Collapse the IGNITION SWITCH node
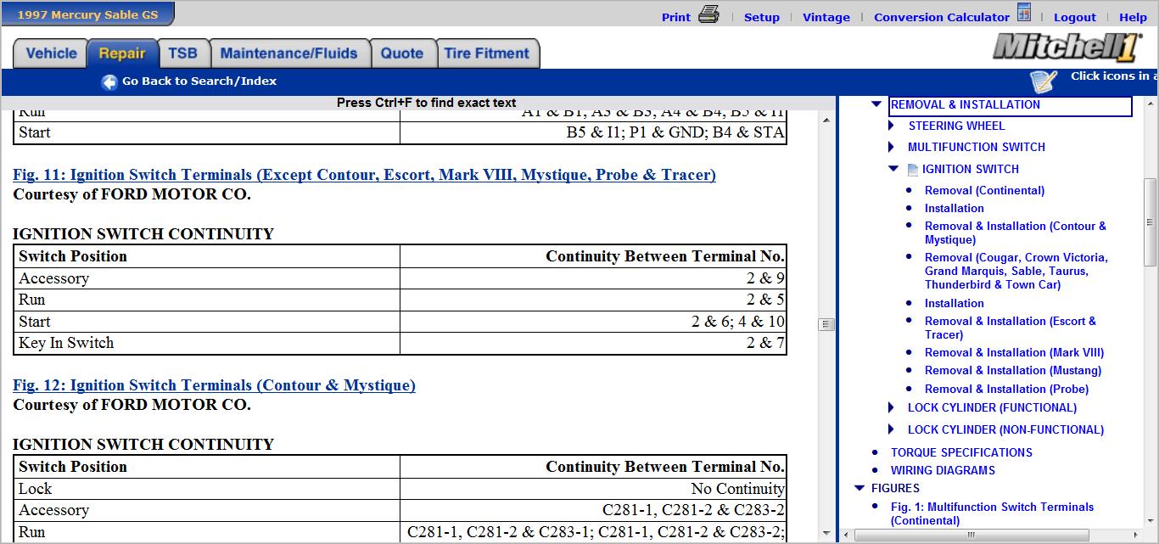Image resolution: width=1159 pixels, height=544 pixels. tap(893, 169)
